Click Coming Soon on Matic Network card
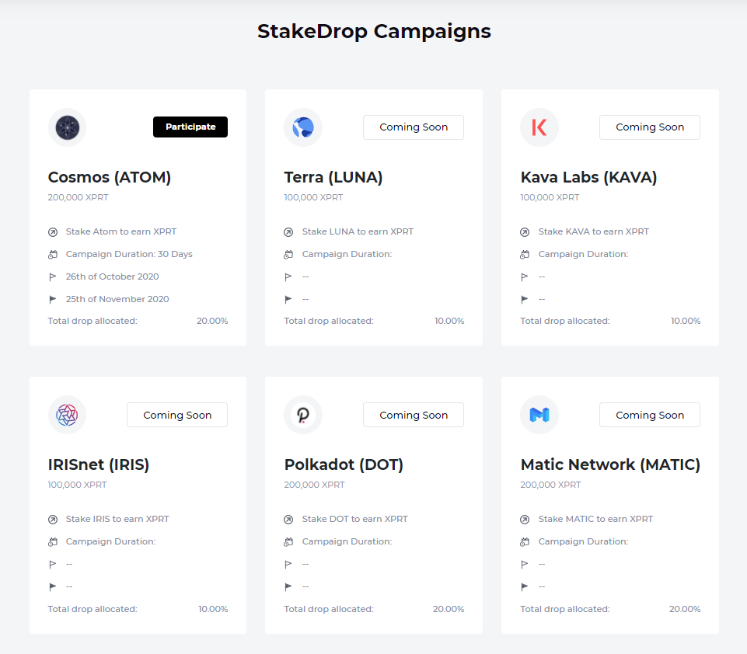The width and height of the screenshot is (747, 654). (650, 415)
